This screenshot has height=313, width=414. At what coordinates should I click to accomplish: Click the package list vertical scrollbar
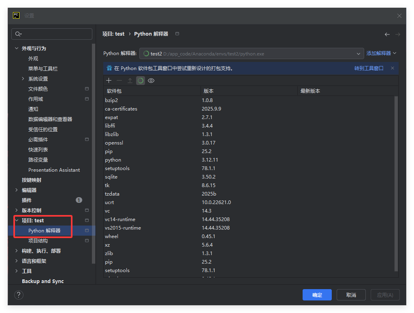pyautogui.click(x=396, y=184)
